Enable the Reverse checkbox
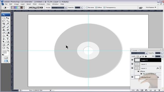The height and width of the screenshot is (92, 164). [87, 7]
